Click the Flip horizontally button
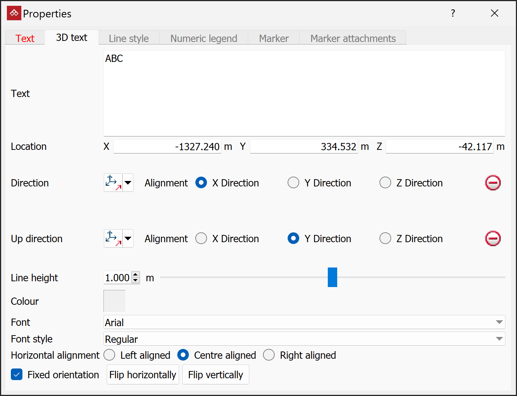 (143, 375)
